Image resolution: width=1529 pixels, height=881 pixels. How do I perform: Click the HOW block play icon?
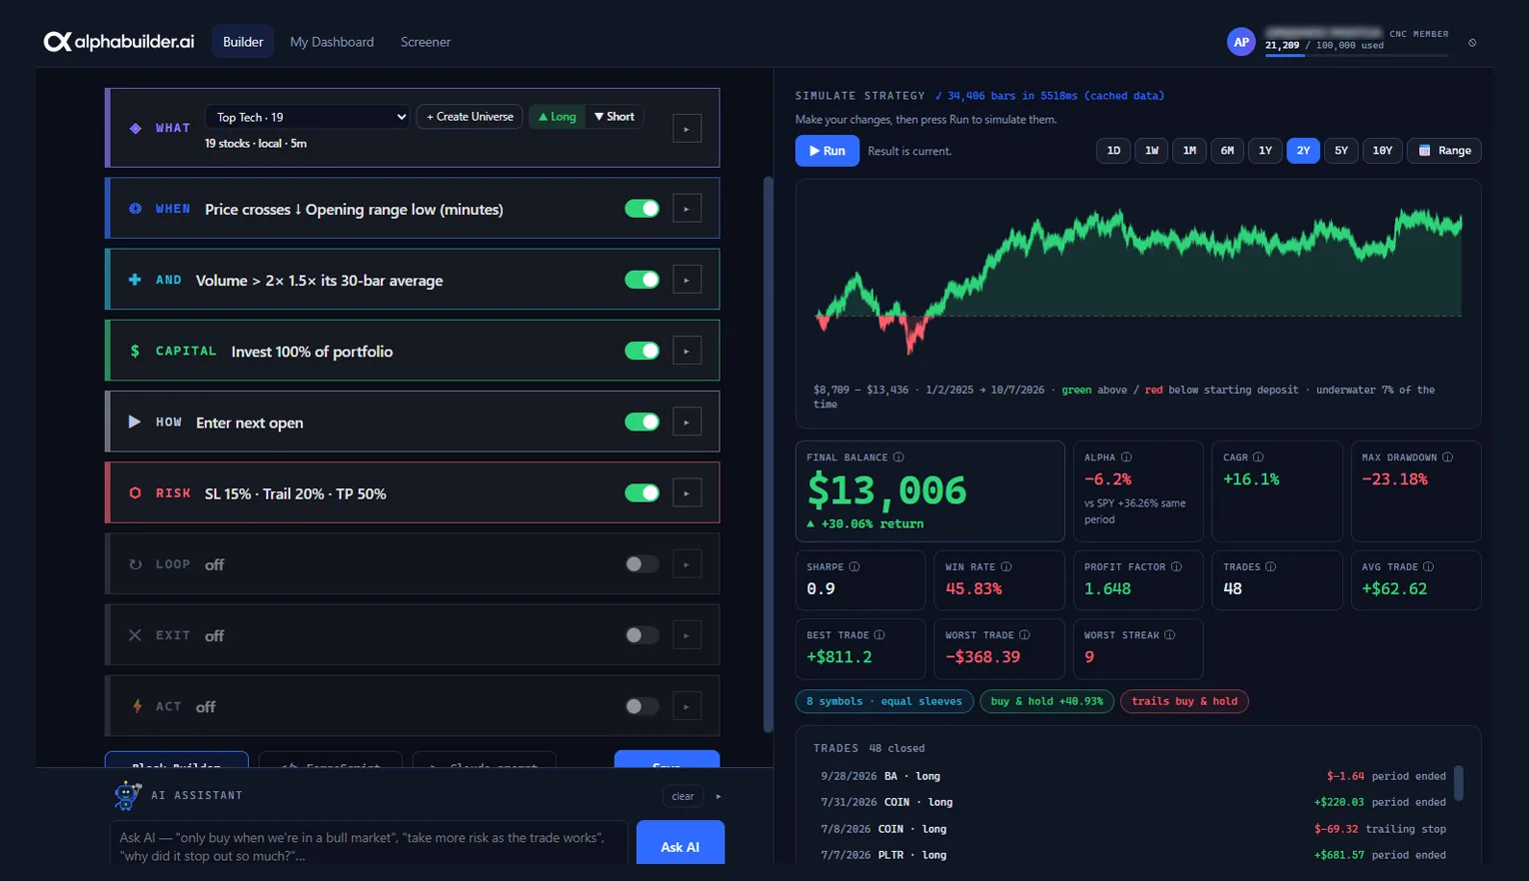pos(135,422)
